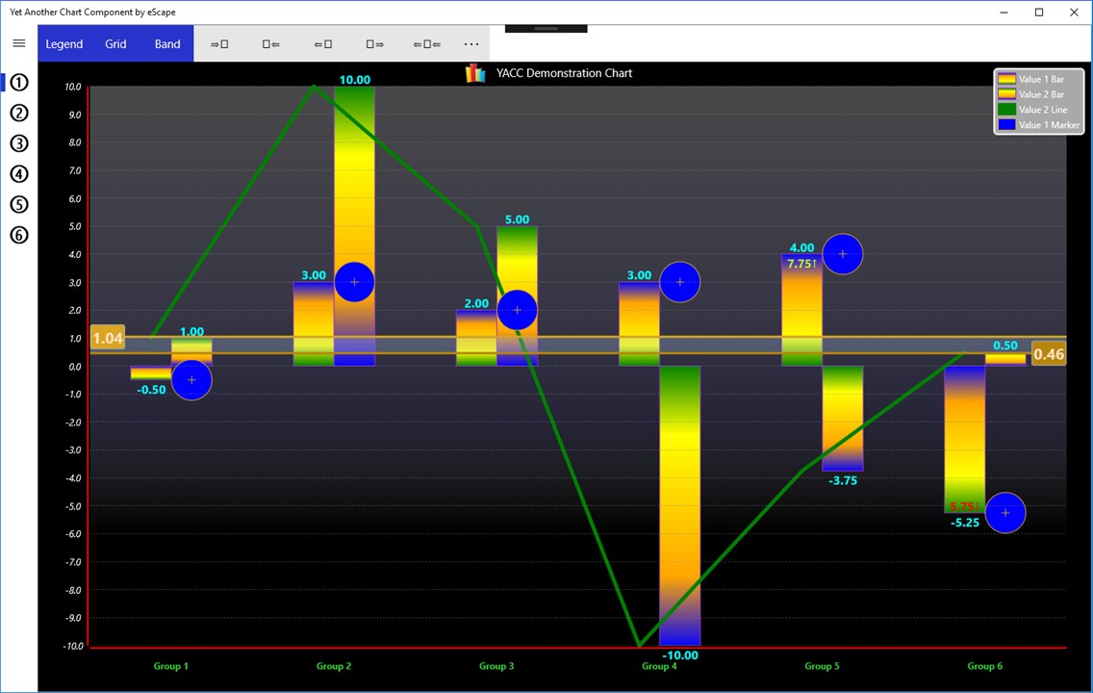The width and height of the screenshot is (1093, 693).
Task: Toggle the Legend display
Action: tap(64, 44)
